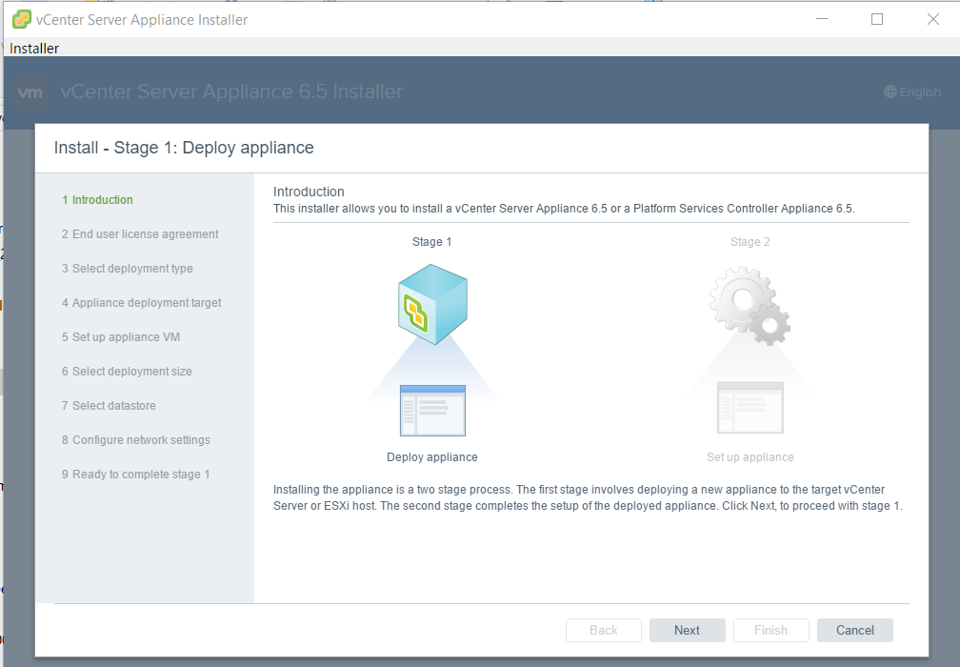Click 'Install - Stage 1: Deploy appliance' title
The height and width of the screenshot is (667, 960).
coord(184,148)
